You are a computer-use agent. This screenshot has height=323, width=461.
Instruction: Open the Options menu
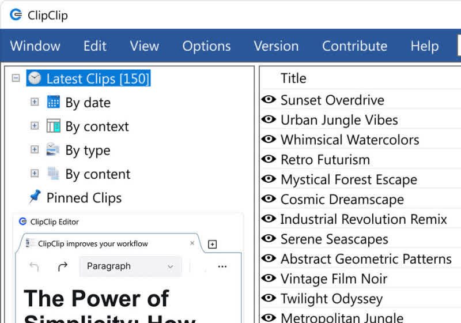[x=206, y=46]
